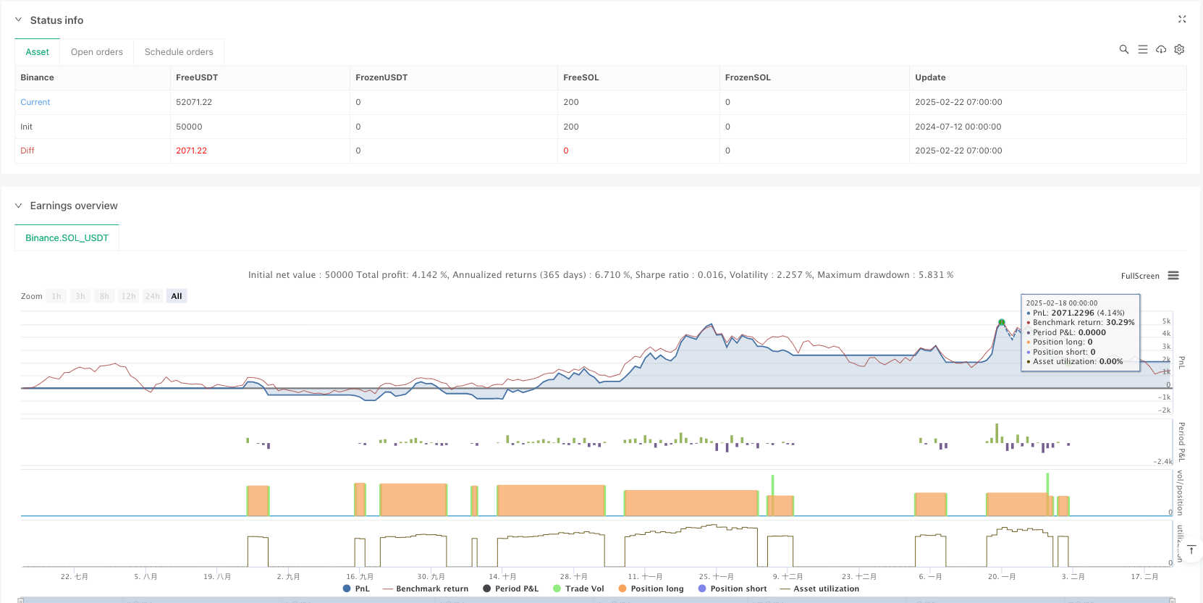Click the FullScreen button
The image size is (1203, 603).
click(1140, 276)
